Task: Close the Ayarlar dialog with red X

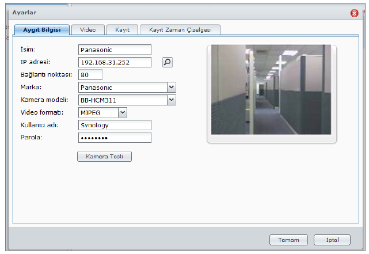Action: [x=355, y=13]
